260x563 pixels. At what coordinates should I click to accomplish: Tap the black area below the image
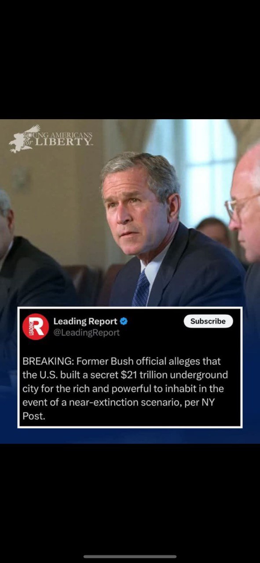point(130,497)
